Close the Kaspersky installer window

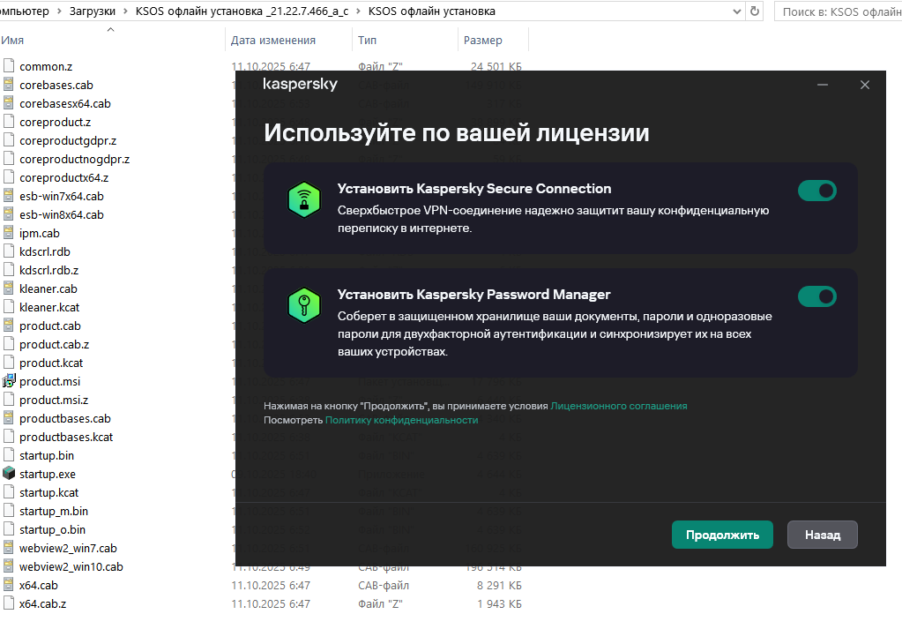865,85
